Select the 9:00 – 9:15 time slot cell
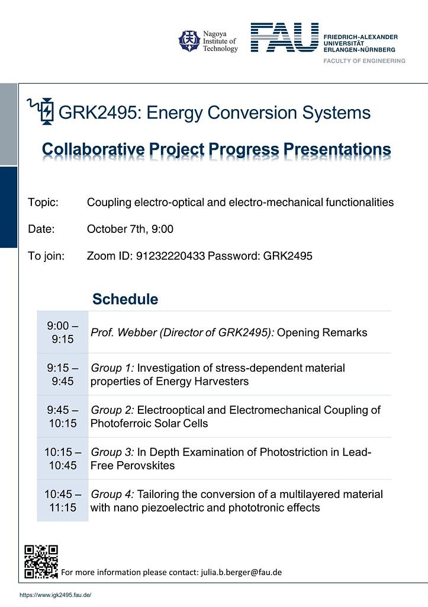Screen dimensions: 428x607 coord(62,333)
